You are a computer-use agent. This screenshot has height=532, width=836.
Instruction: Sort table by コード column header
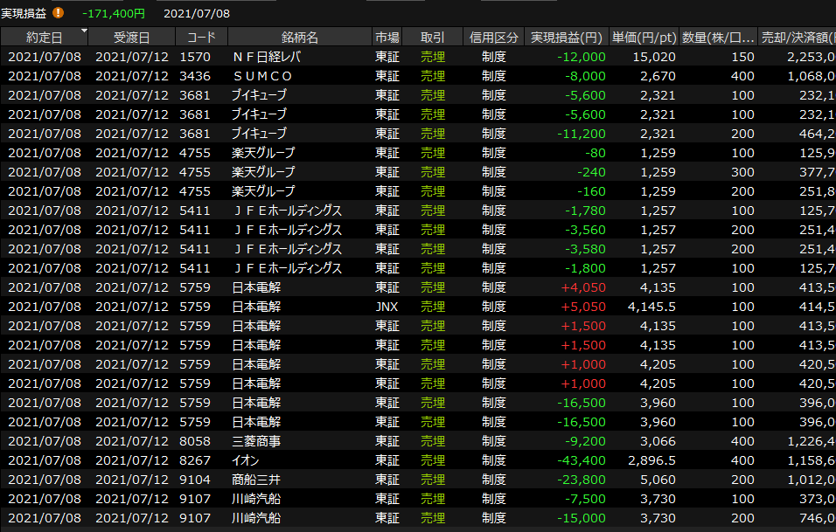(201, 38)
